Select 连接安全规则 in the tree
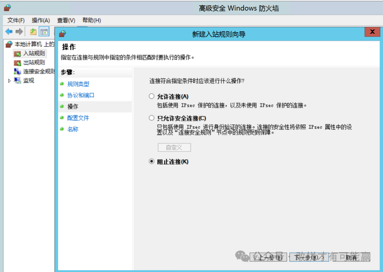Image resolution: width=383 pixels, height=272 pixels. pos(39,72)
